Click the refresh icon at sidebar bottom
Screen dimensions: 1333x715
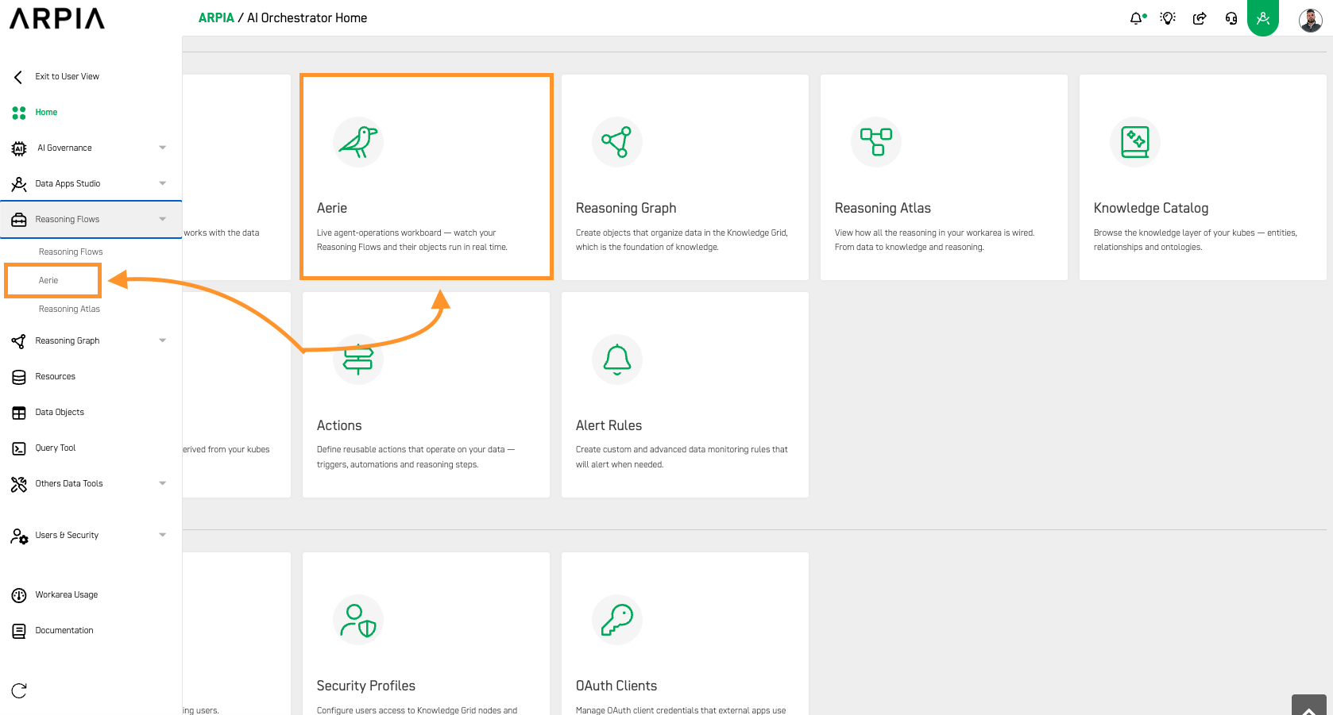pos(19,690)
